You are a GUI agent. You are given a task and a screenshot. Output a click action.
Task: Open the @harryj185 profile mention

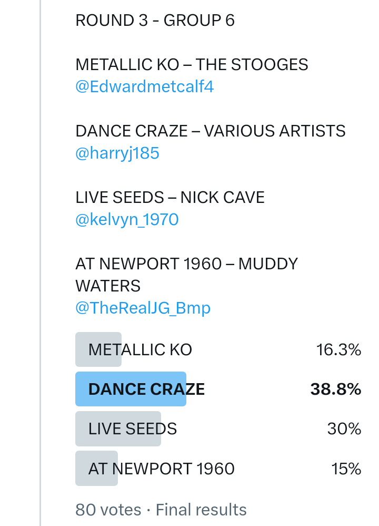point(117,153)
